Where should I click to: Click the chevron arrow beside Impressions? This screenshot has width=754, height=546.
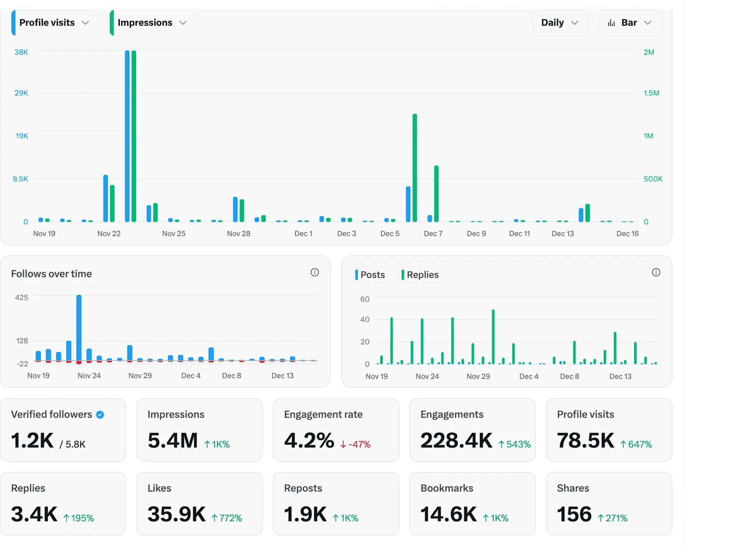pyautogui.click(x=183, y=23)
